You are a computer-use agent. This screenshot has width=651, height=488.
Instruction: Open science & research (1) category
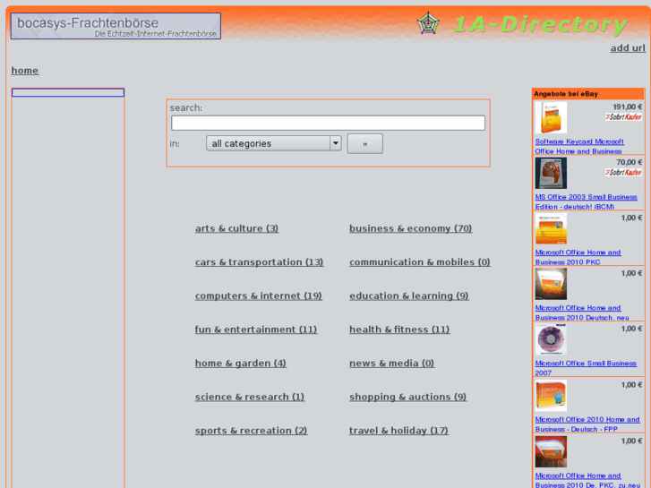click(250, 397)
